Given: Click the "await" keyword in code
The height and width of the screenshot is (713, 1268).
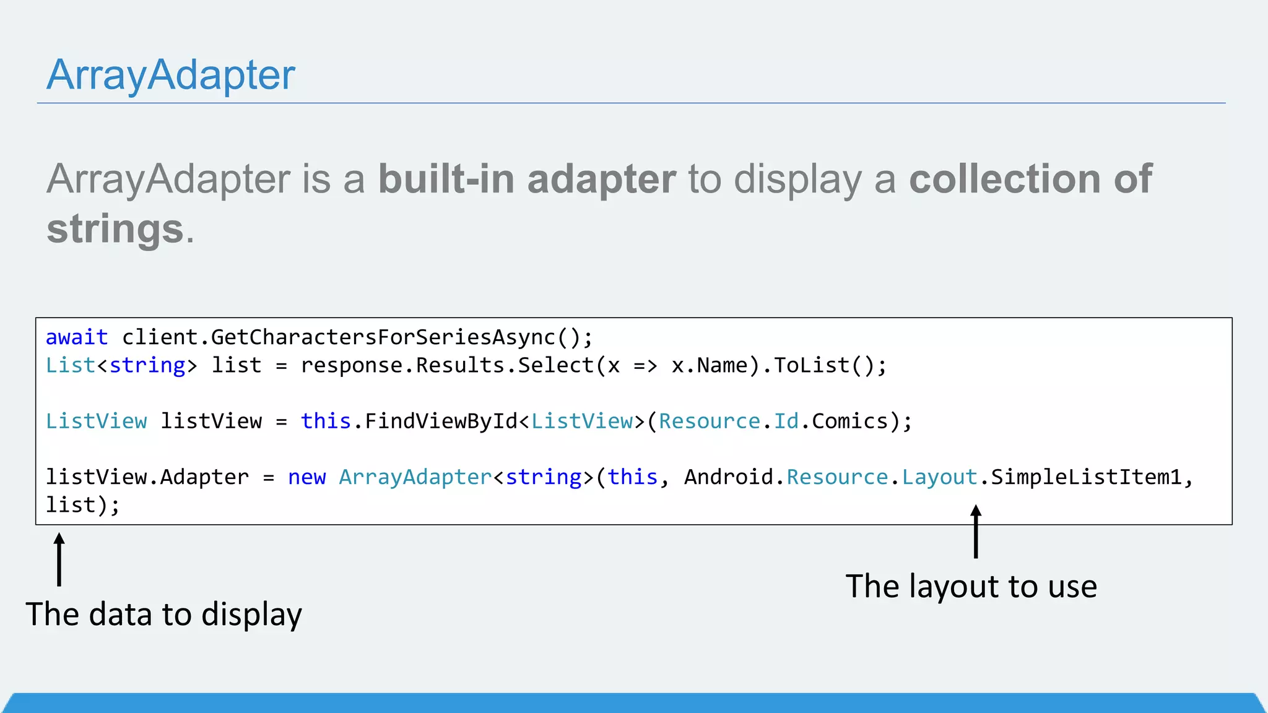Looking at the screenshot, I should pyautogui.click(x=77, y=337).
